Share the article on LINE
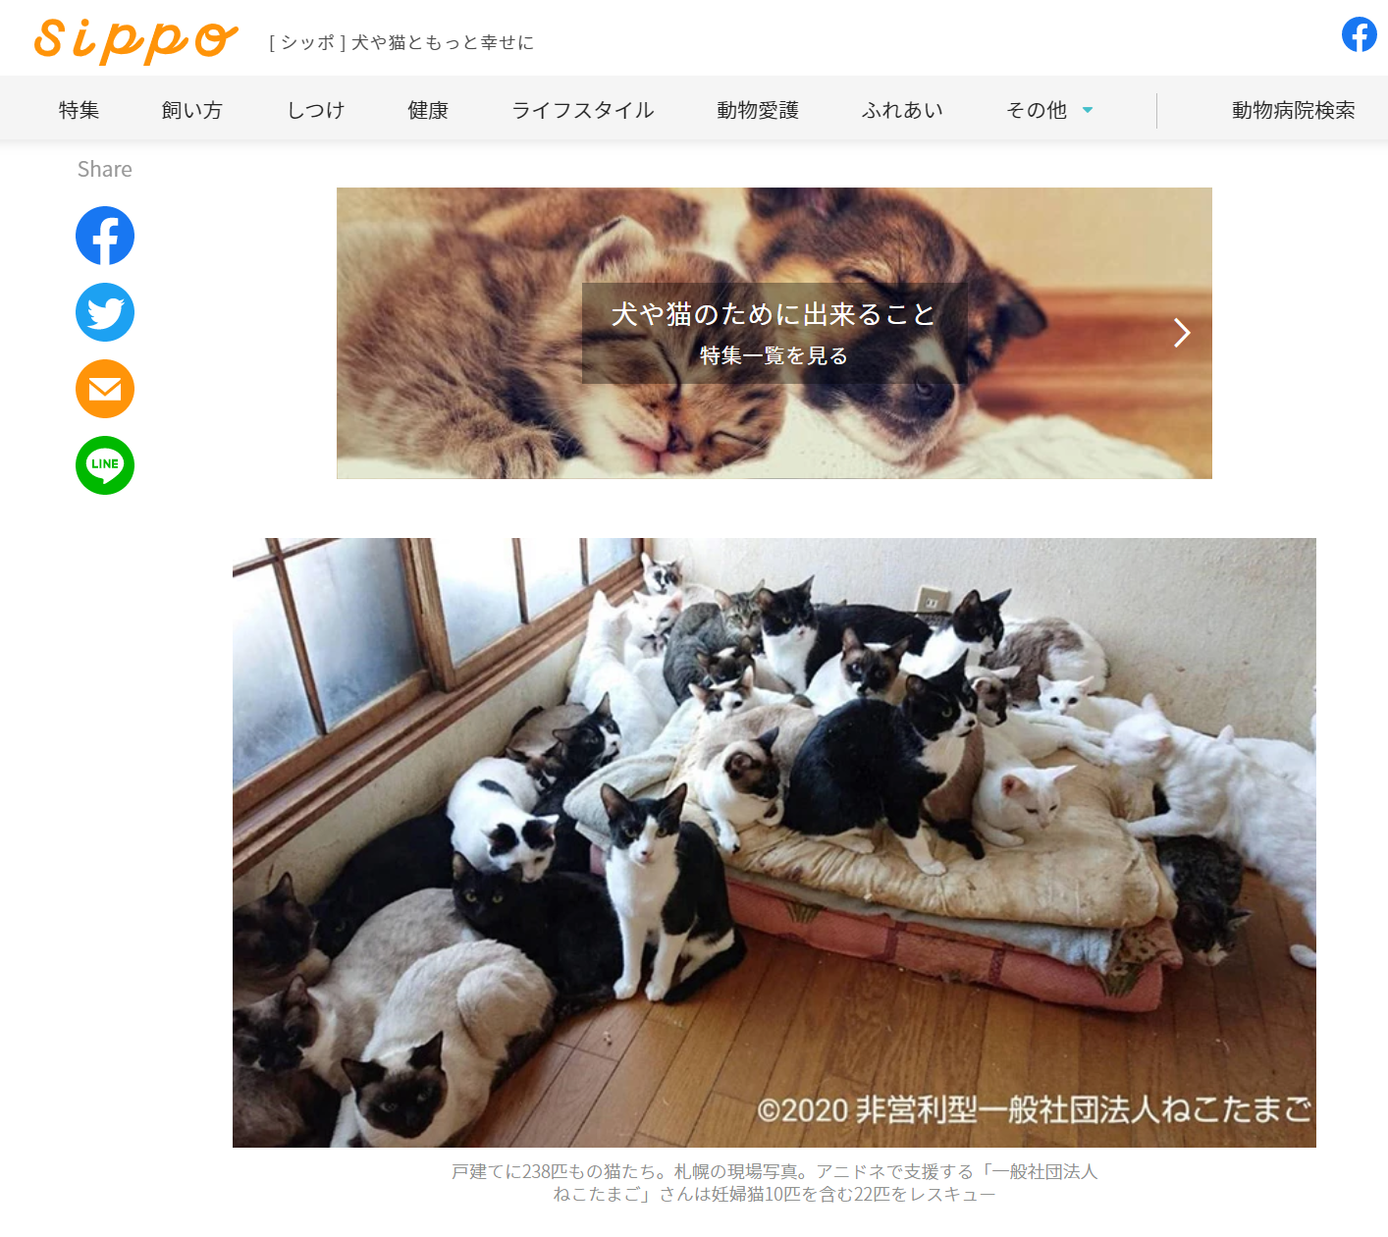This screenshot has height=1237, width=1388. 105,465
